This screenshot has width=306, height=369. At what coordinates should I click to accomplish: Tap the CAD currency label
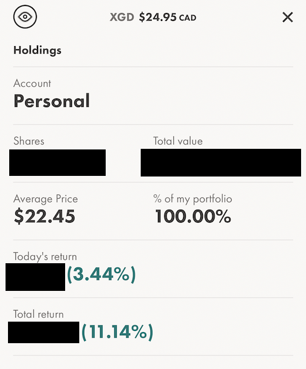(x=187, y=18)
